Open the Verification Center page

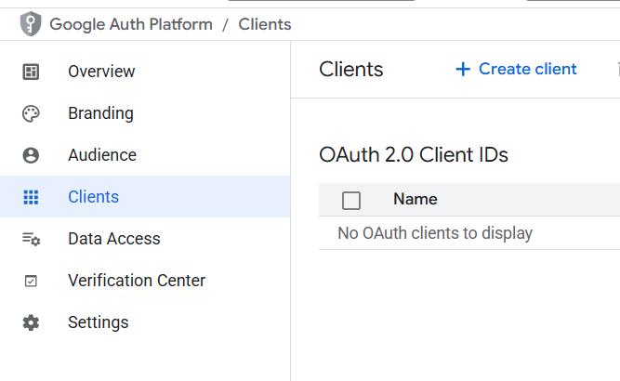tap(137, 281)
